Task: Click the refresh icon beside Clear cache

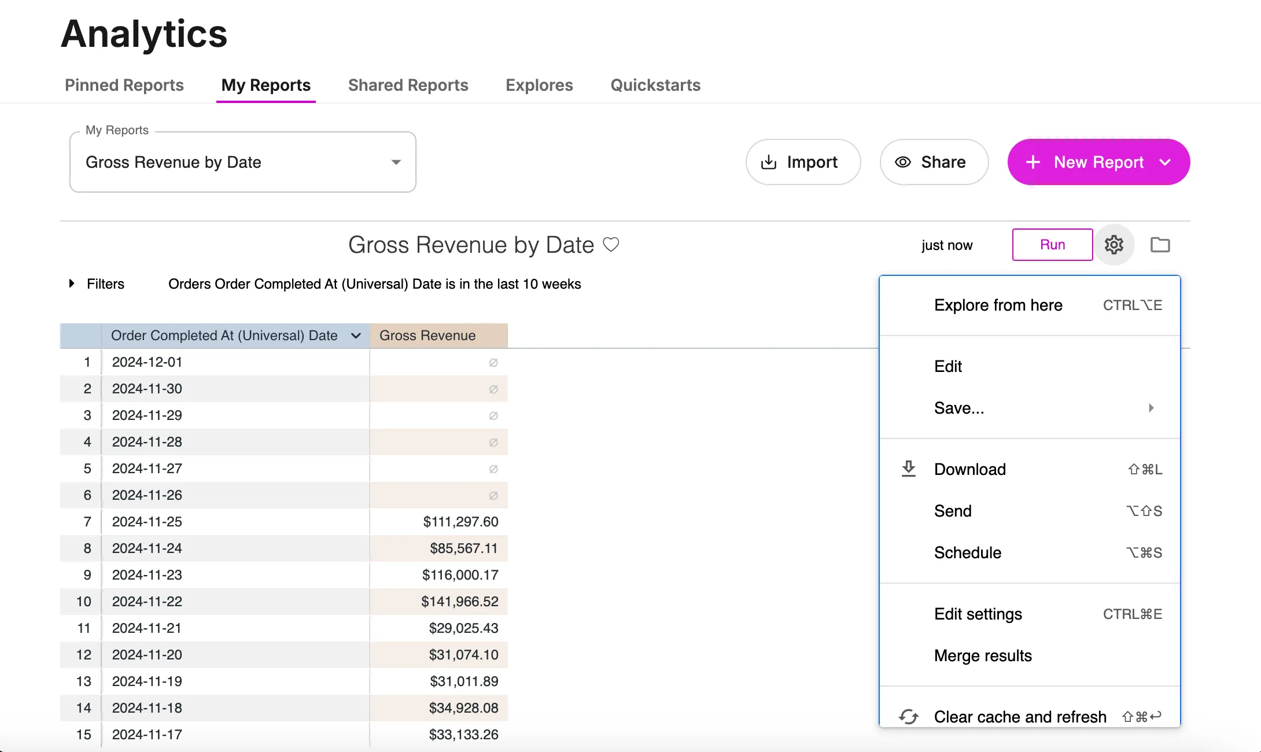Action: pyautogui.click(x=909, y=717)
